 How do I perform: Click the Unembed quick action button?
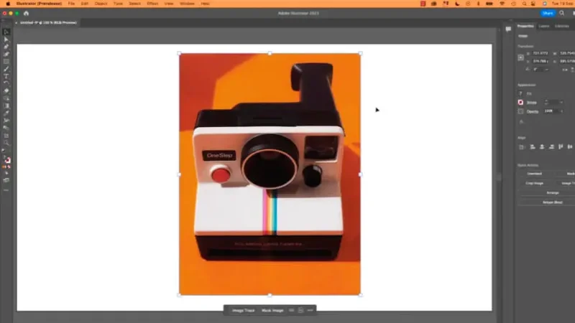534,174
